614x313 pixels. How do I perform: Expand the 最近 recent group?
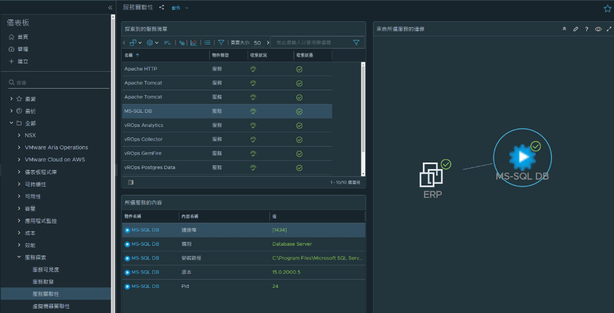tap(12, 111)
